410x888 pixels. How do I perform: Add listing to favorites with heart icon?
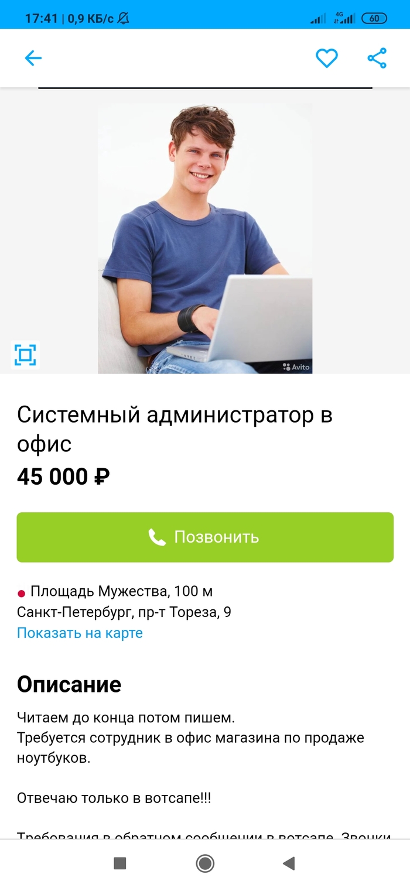[327, 58]
